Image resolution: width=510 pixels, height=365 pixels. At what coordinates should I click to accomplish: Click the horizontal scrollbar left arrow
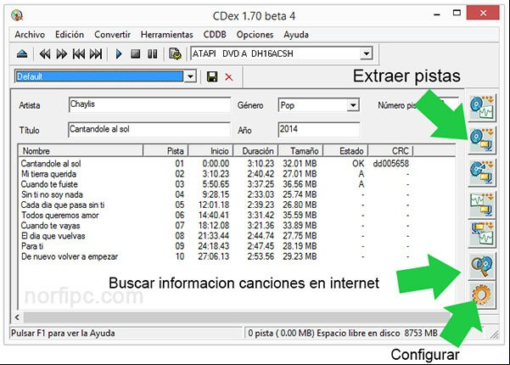click(x=17, y=317)
